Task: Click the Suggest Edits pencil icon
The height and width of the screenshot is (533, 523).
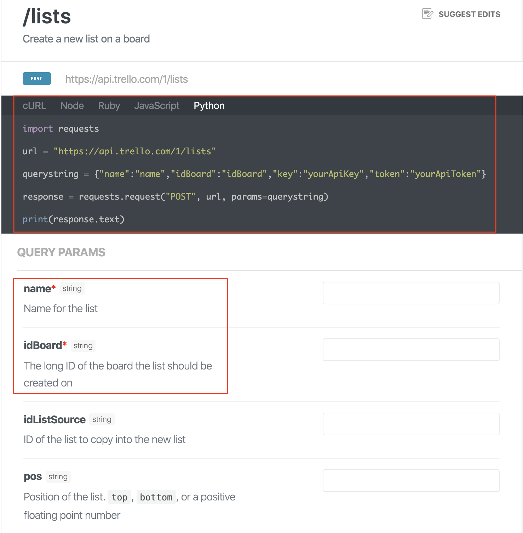Action: (x=427, y=14)
